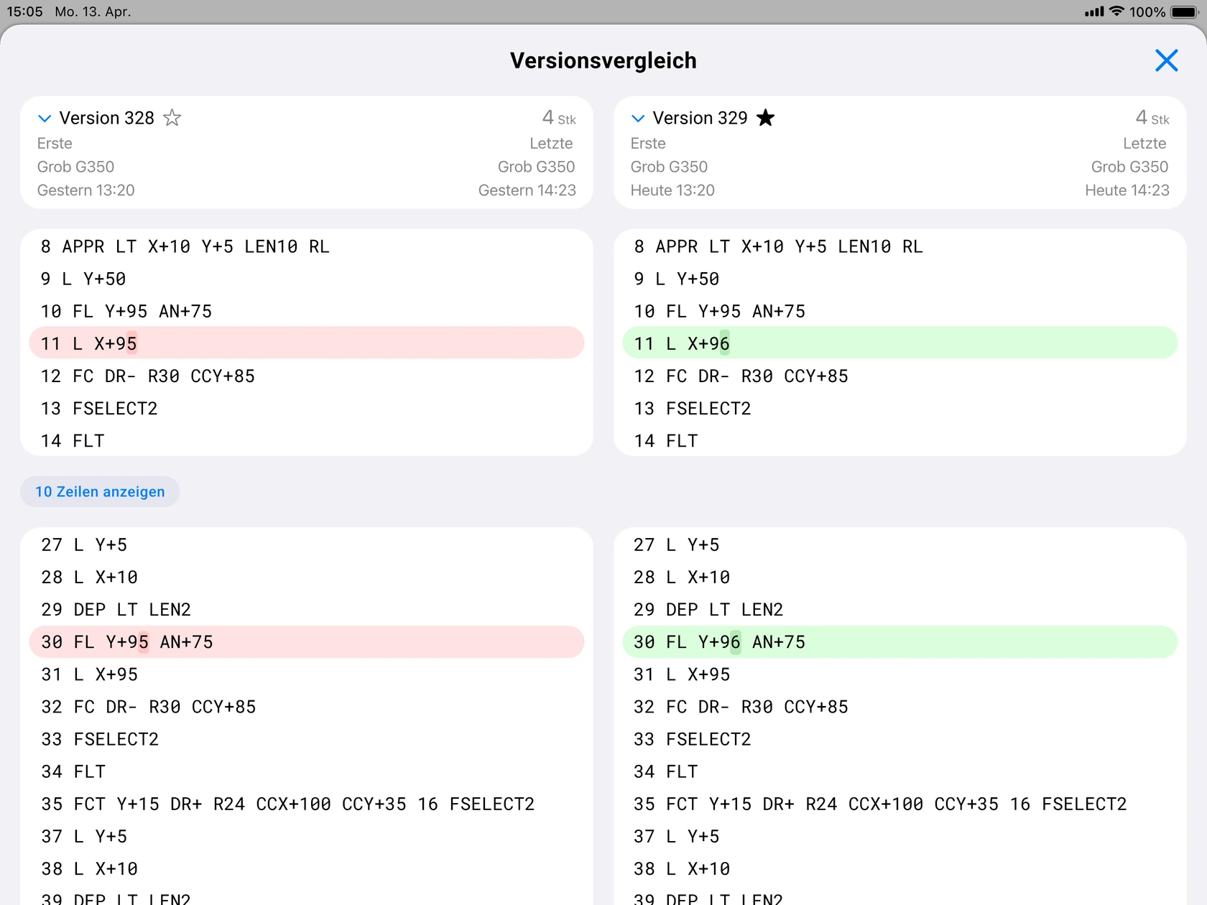
Task: Tap the cellular signal bars icon
Action: [x=1094, y=11]
